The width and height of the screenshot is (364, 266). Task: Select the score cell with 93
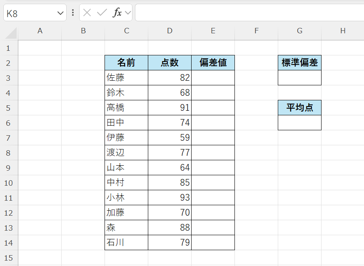pos(170,198)
